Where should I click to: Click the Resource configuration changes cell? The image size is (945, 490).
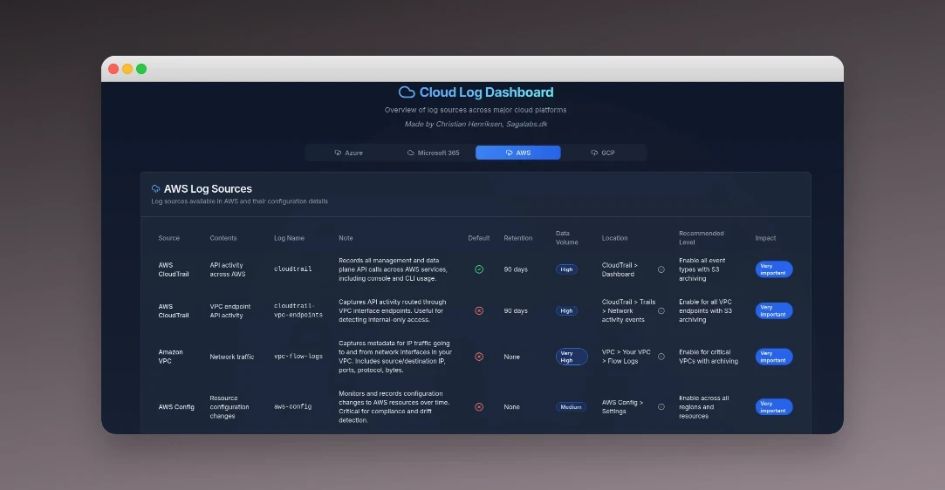coord(229,407)
